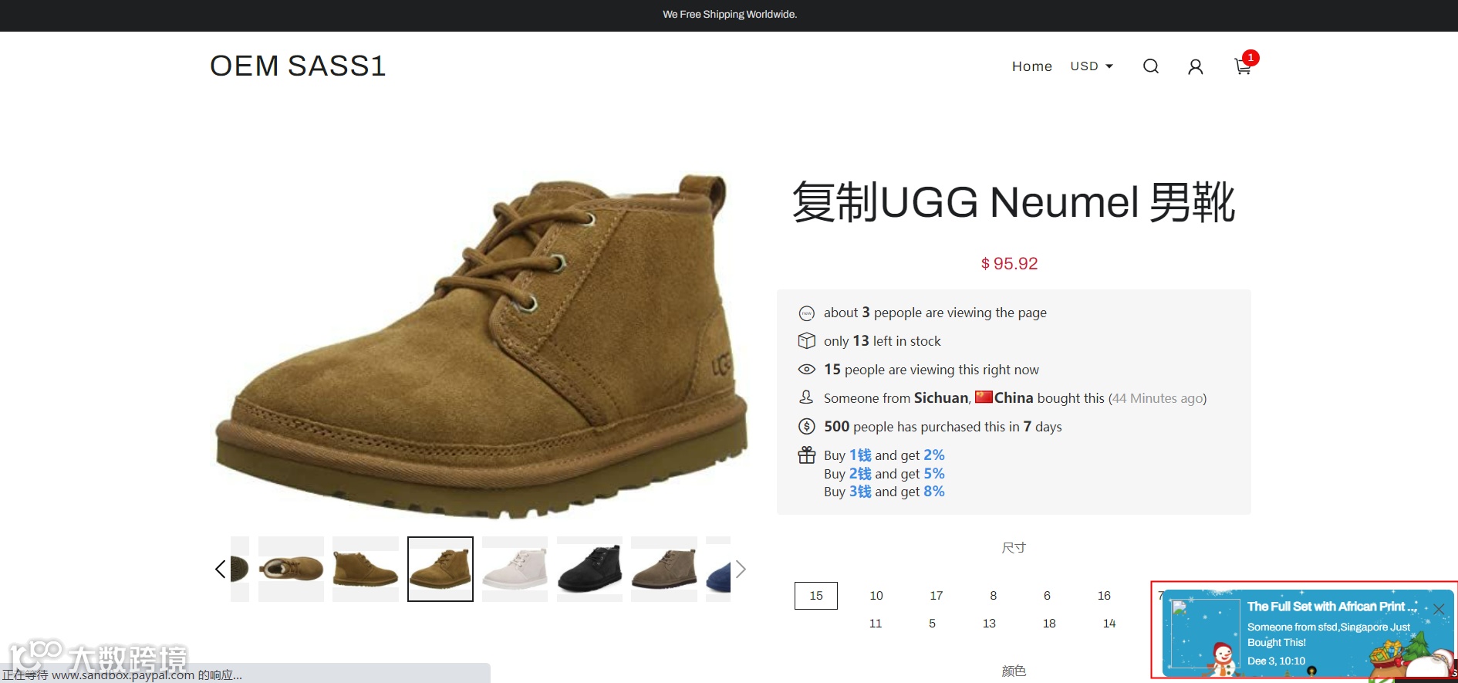This screenshot has width=1458, height=683.
Task: View the grey-taupe boot thumbnail
Action: point(664,570)
